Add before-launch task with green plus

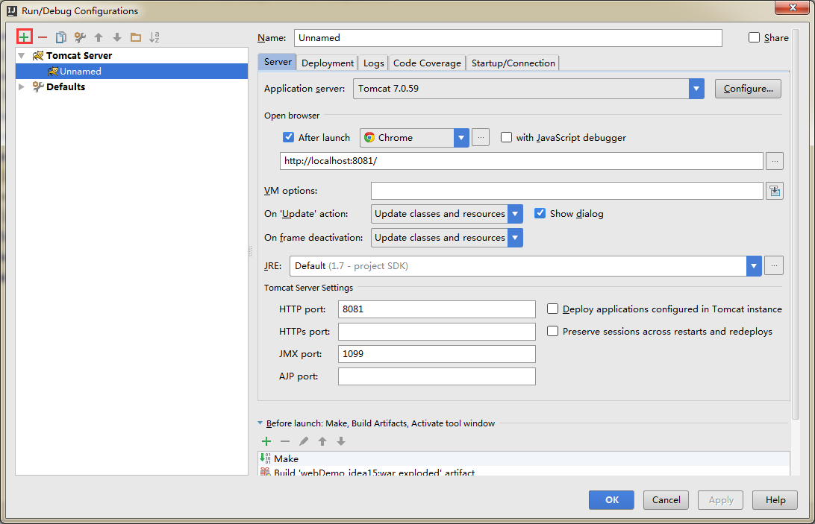pos(266,441)
